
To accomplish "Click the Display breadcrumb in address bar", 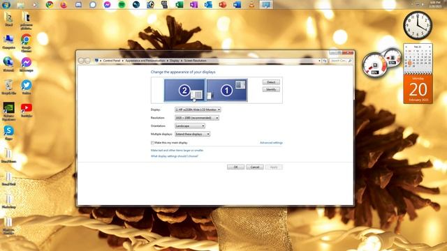I will pyautogui.click(x=175, y=61).
